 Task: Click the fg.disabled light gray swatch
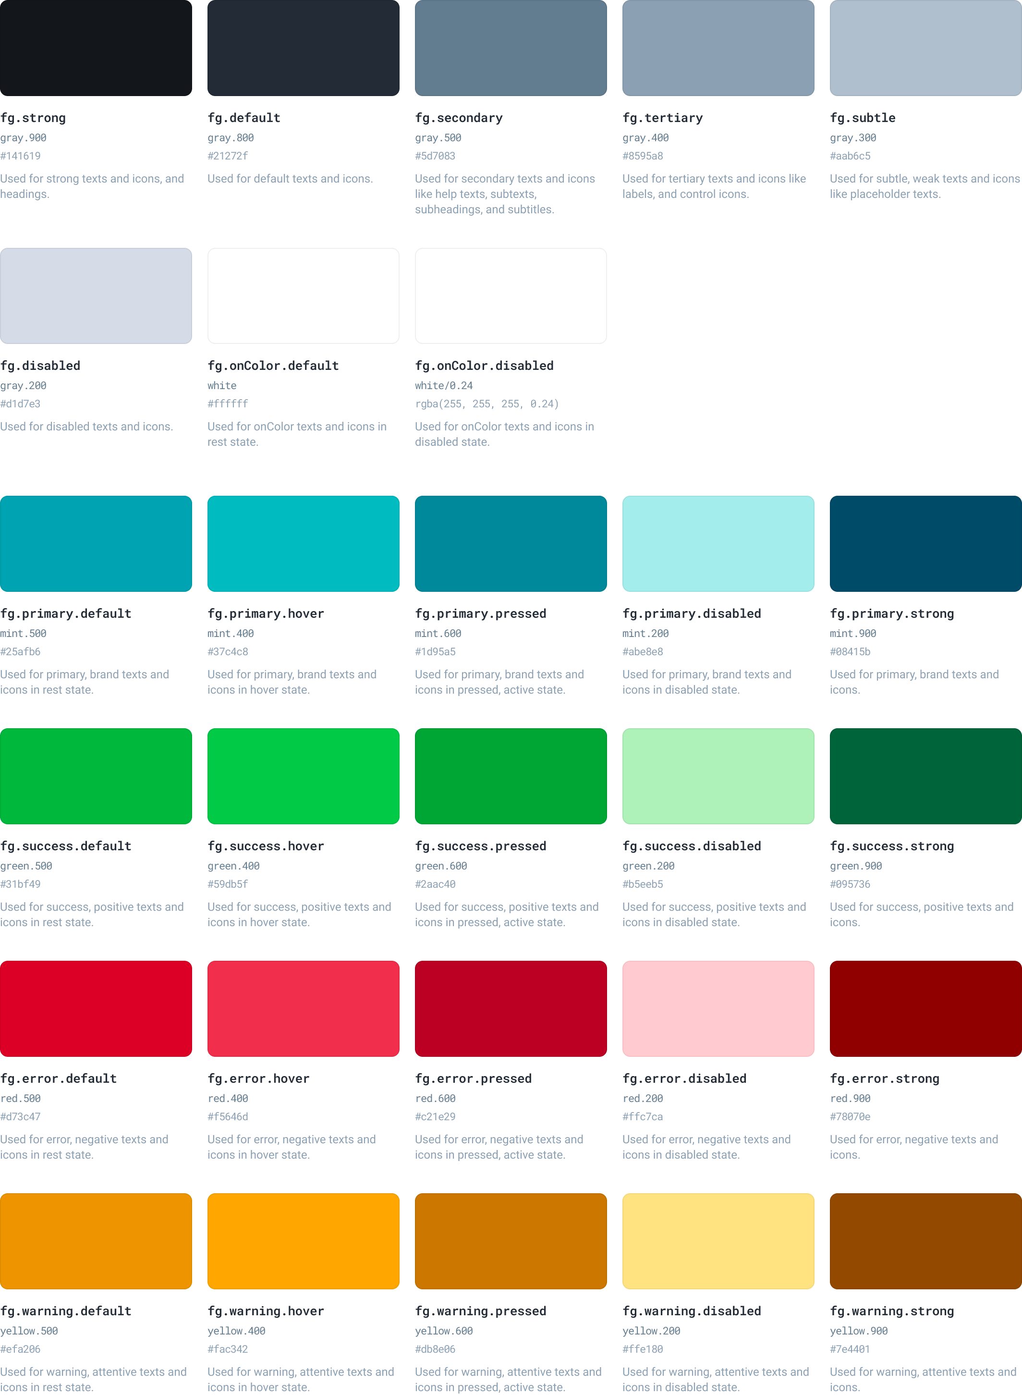[x=96, y=296]
